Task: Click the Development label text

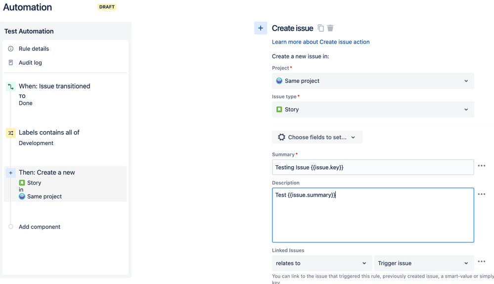Action: click(x=36, y=143)
